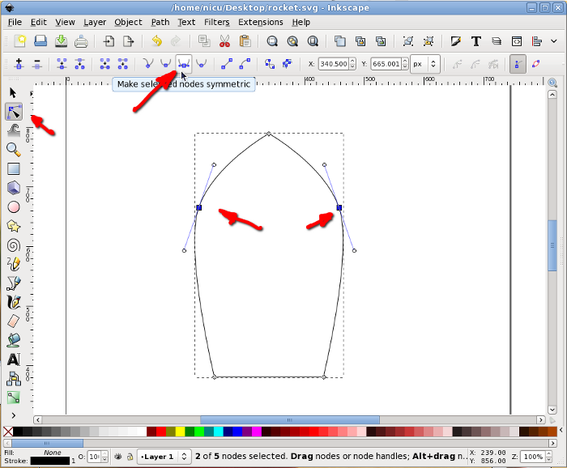Image resolution: width=567 pixels, height=468 pixels.
Task: Select the Text tool in toolbox
Action: [14, 360]
